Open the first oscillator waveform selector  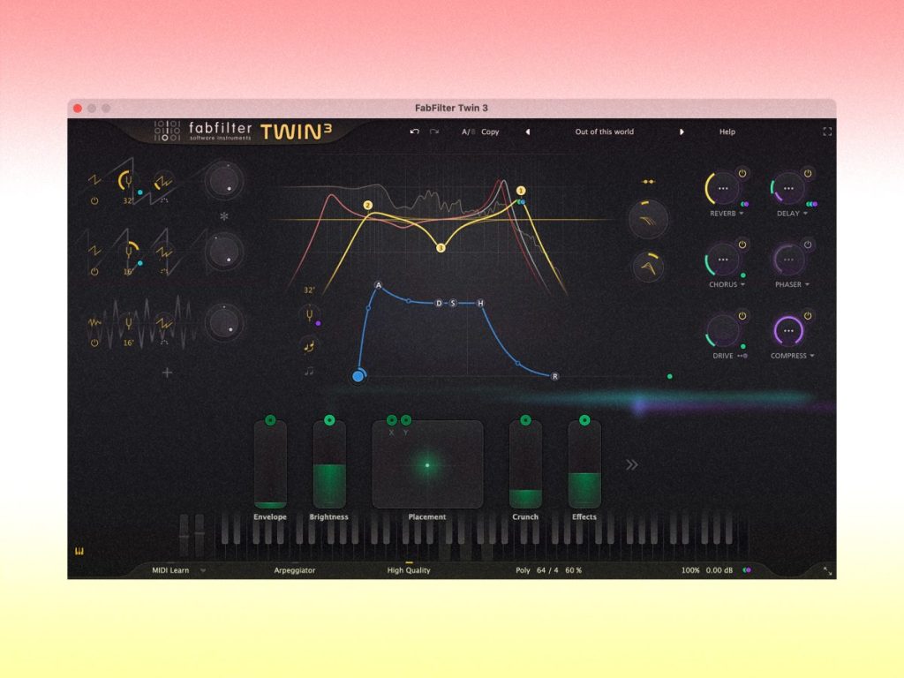point(94,180)
